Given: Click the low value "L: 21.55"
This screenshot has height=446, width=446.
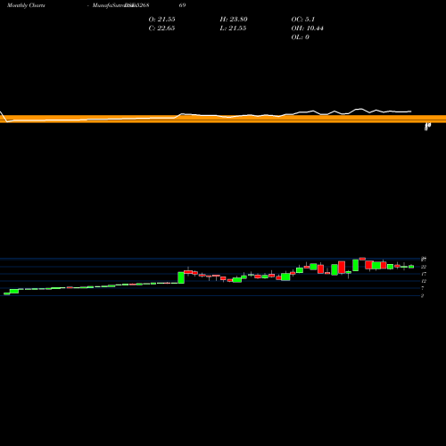Looking at the screenshot, I should coord(233,29).
